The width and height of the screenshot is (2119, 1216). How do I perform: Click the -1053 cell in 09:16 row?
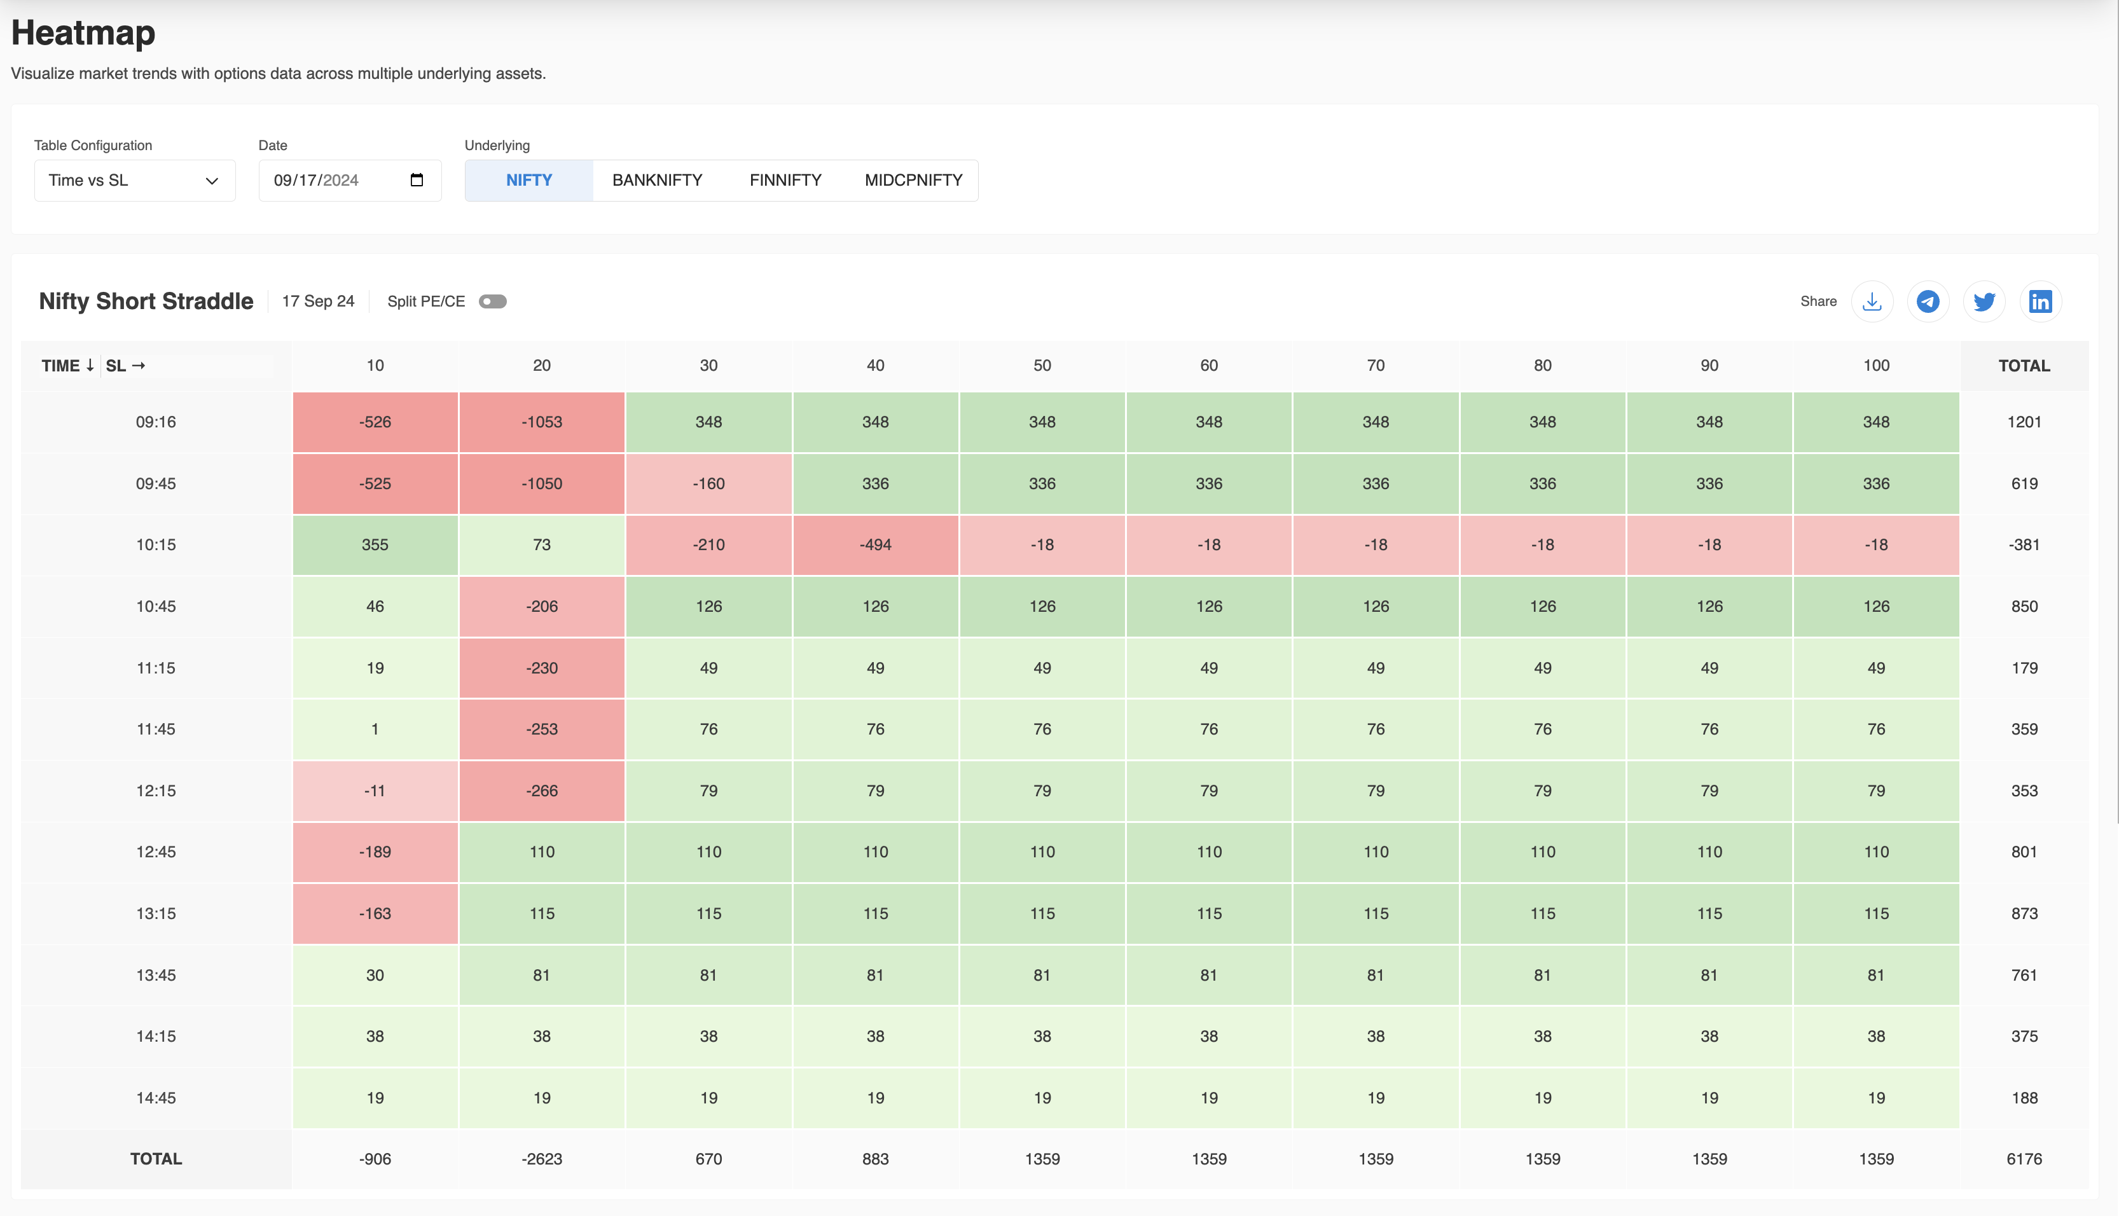(x=542, y=422)
